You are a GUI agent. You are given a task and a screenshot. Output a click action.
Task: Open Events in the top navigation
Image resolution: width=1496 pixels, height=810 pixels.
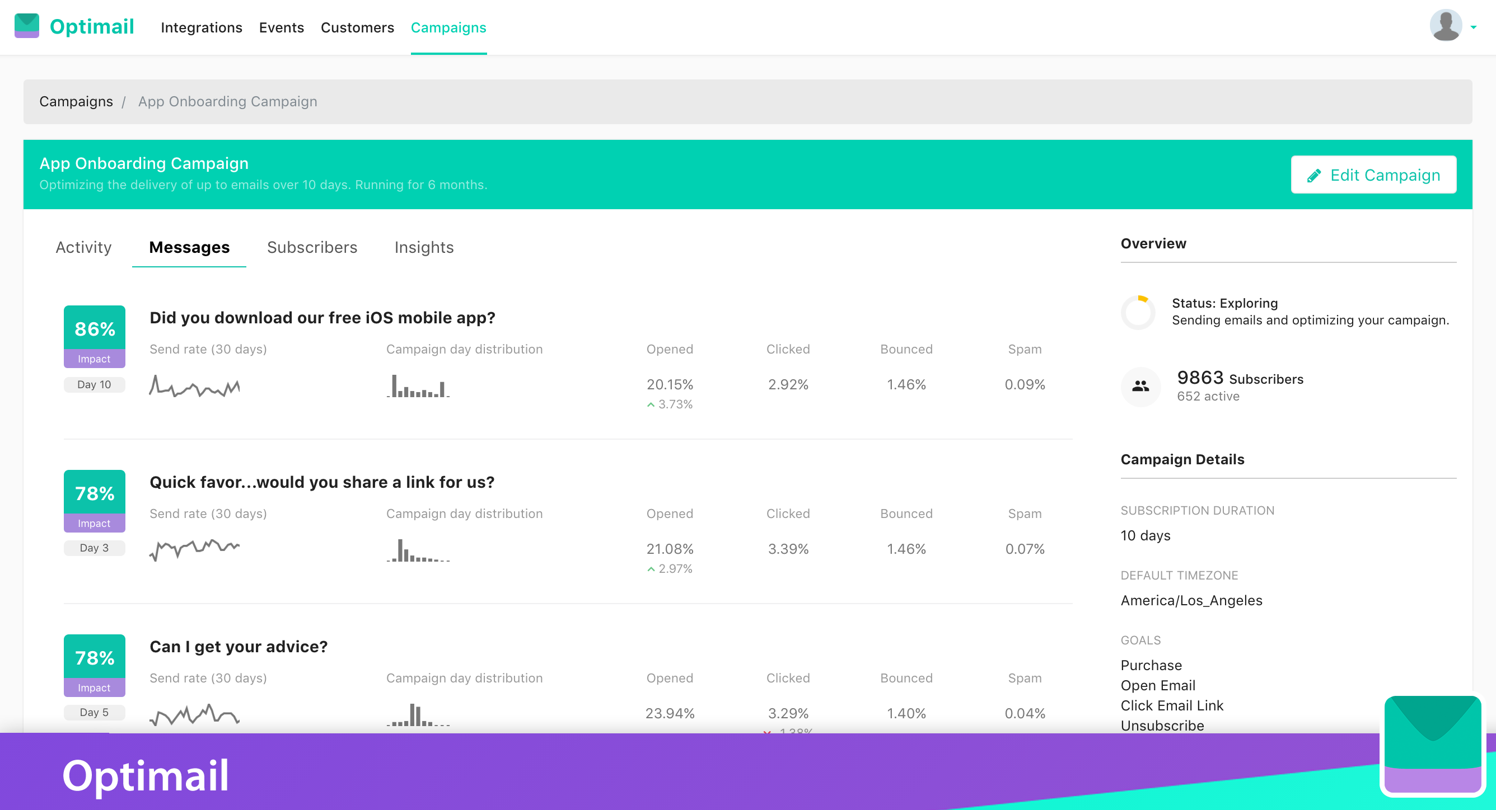coord(281,27)
